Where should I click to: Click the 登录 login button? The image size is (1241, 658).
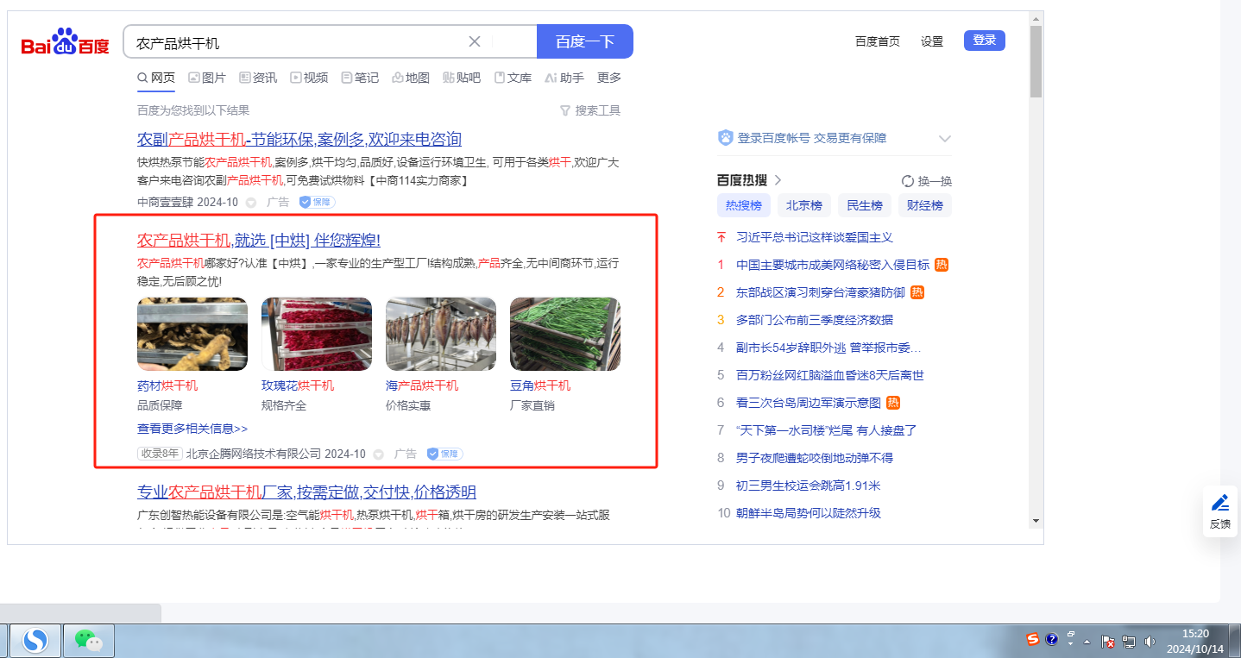(985, 41)
